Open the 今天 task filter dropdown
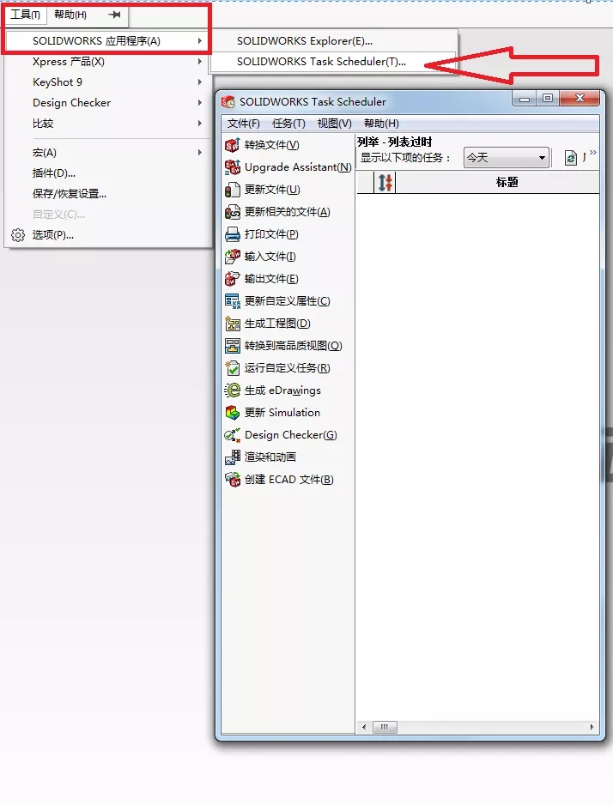 pyautogui.click(x=507, y=158)
